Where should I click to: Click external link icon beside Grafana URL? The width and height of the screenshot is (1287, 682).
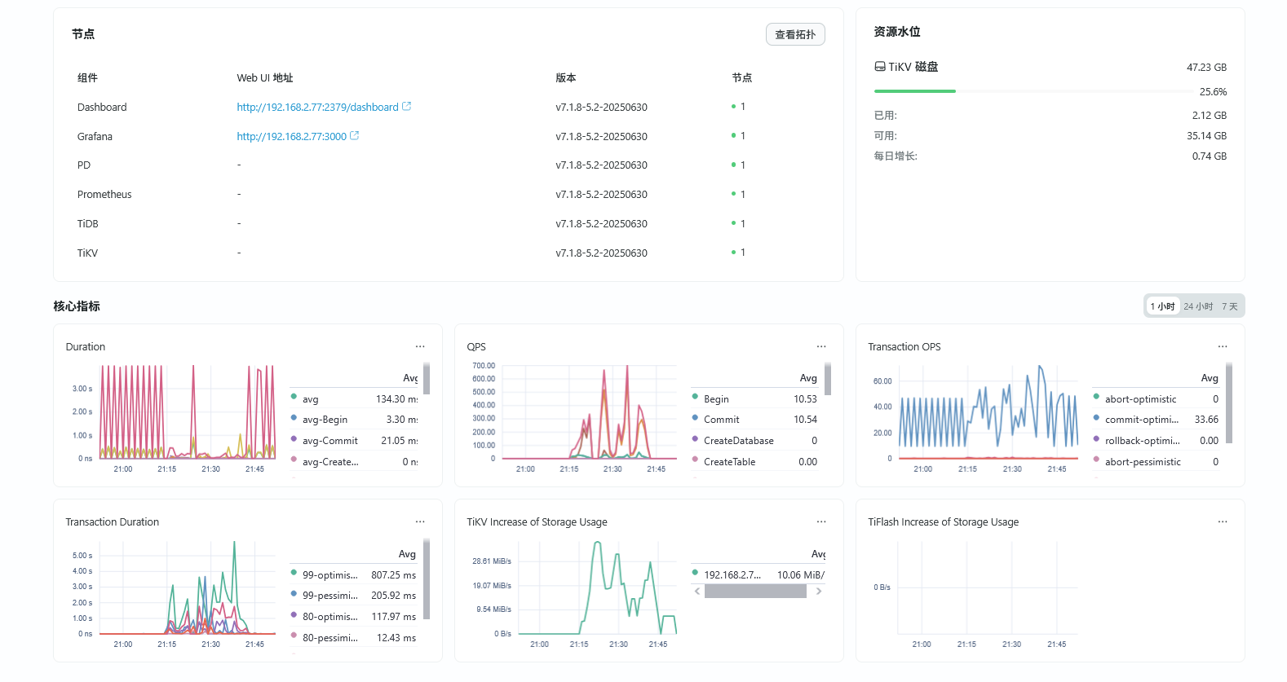(x=355, y=136)
